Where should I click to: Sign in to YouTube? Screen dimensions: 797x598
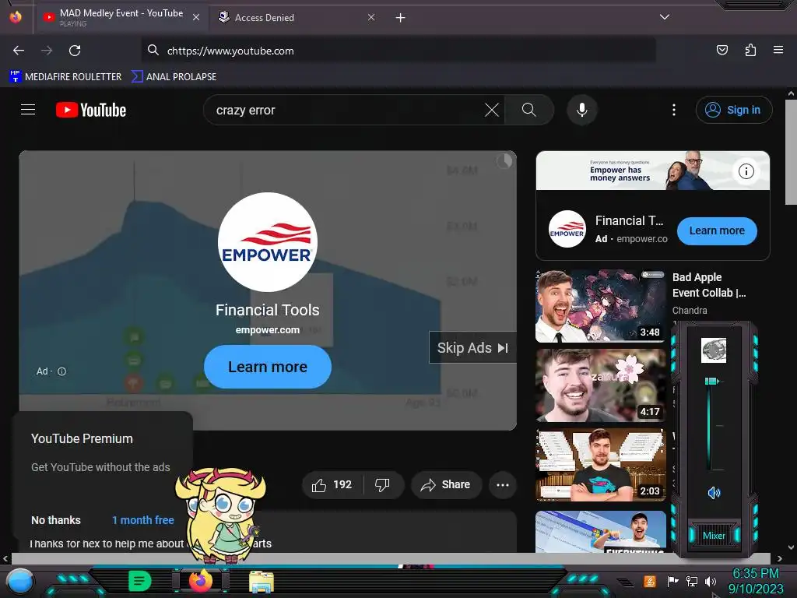(x=733, y=110)
